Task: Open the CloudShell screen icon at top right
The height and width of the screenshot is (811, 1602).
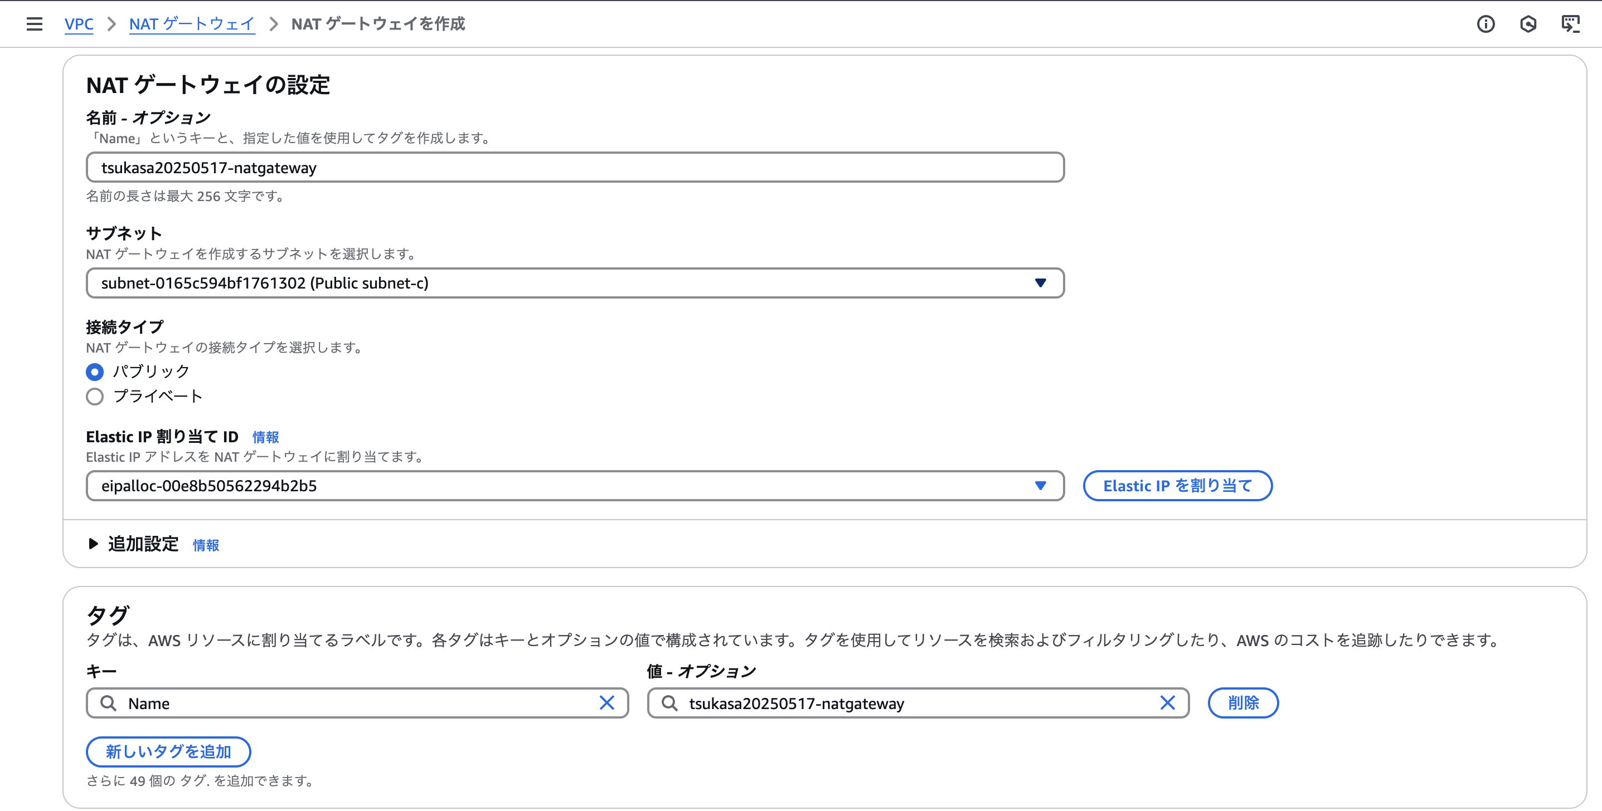Action: [1570, 25]
